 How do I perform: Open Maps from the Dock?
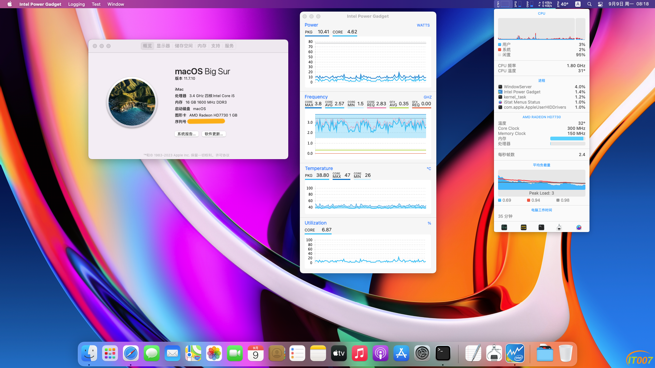(x=193, y=353)
